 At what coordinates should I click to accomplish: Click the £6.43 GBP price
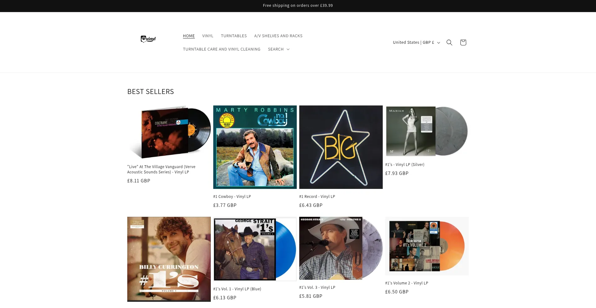point(311,205)
